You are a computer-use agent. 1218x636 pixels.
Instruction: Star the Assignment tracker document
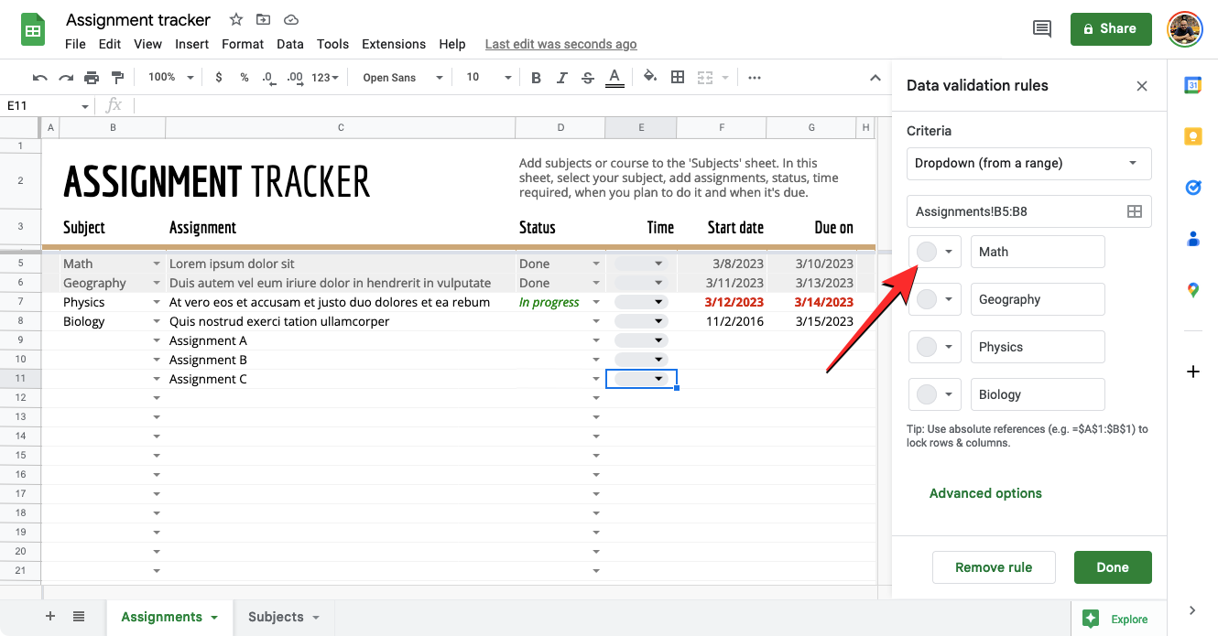[x=236, y=19]
